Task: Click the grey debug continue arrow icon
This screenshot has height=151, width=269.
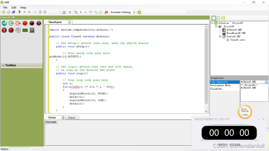Action: (81, 12)
